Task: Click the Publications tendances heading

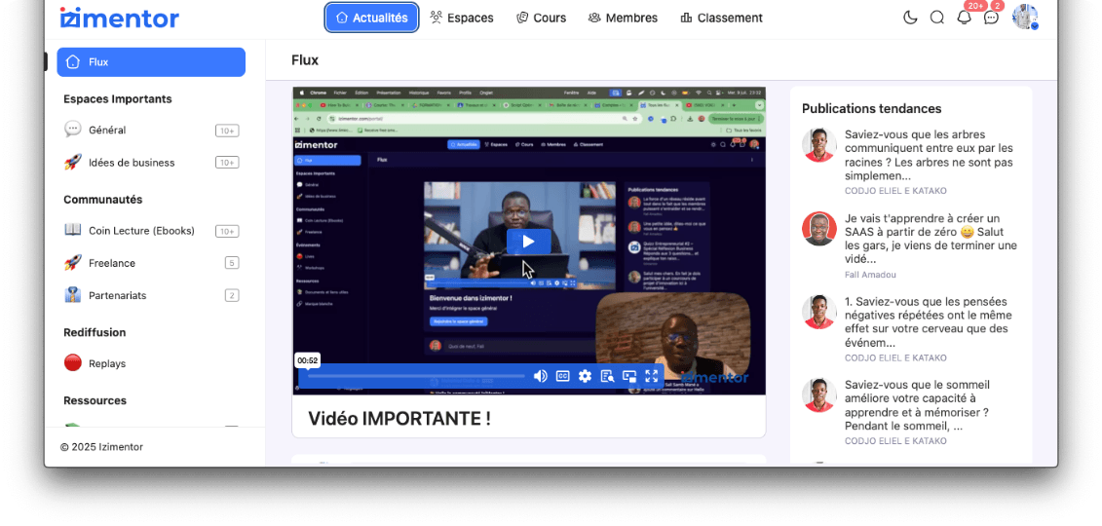Action: pyautogui.click(x=871, y=109)
